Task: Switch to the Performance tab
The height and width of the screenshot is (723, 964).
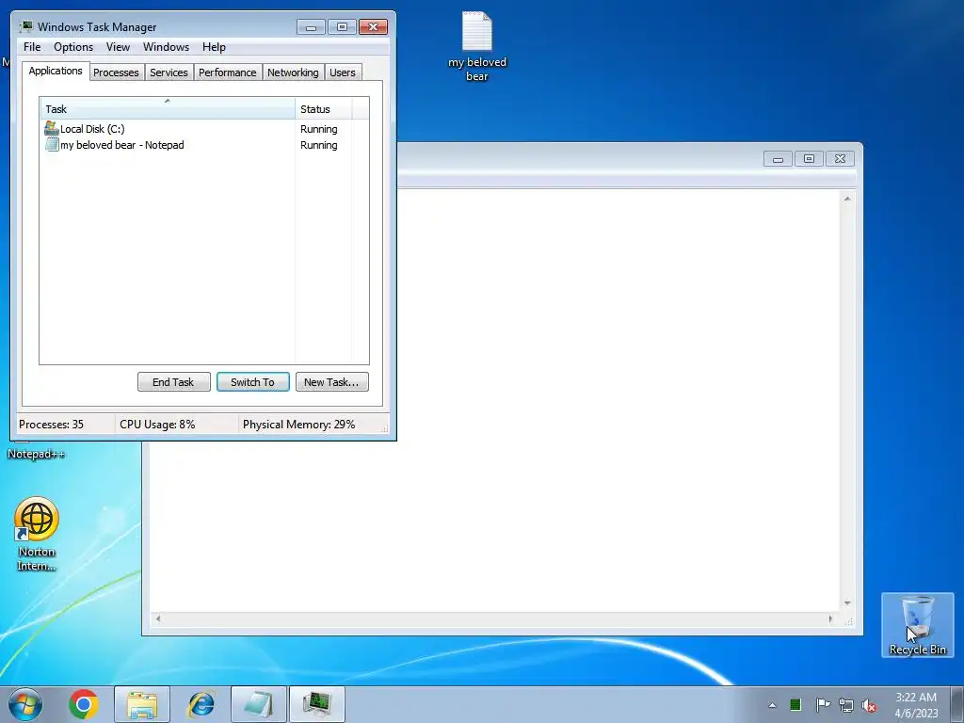Action: 228,72
